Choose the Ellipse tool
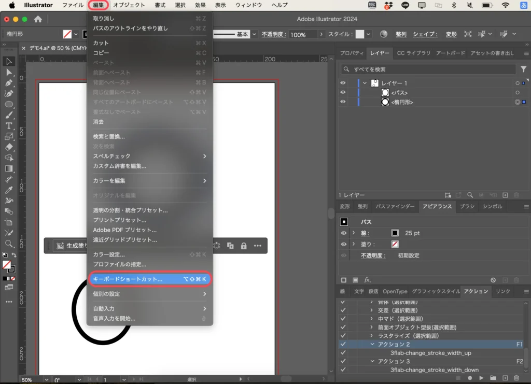 coord(9,104)
